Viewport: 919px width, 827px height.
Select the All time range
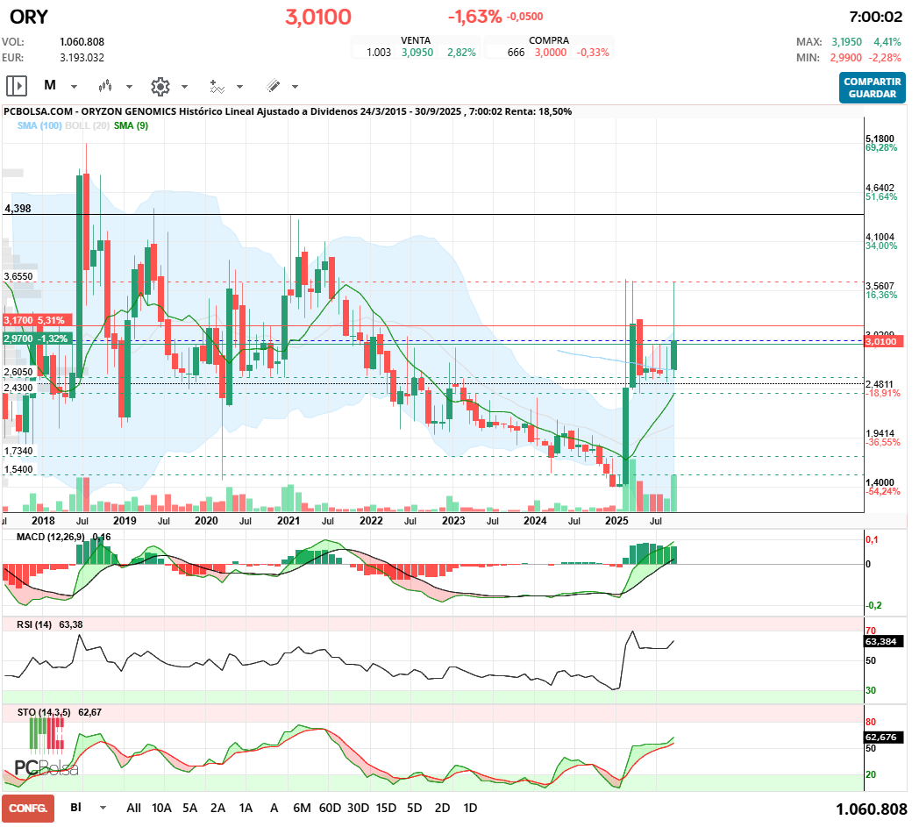tap(133, 808)
